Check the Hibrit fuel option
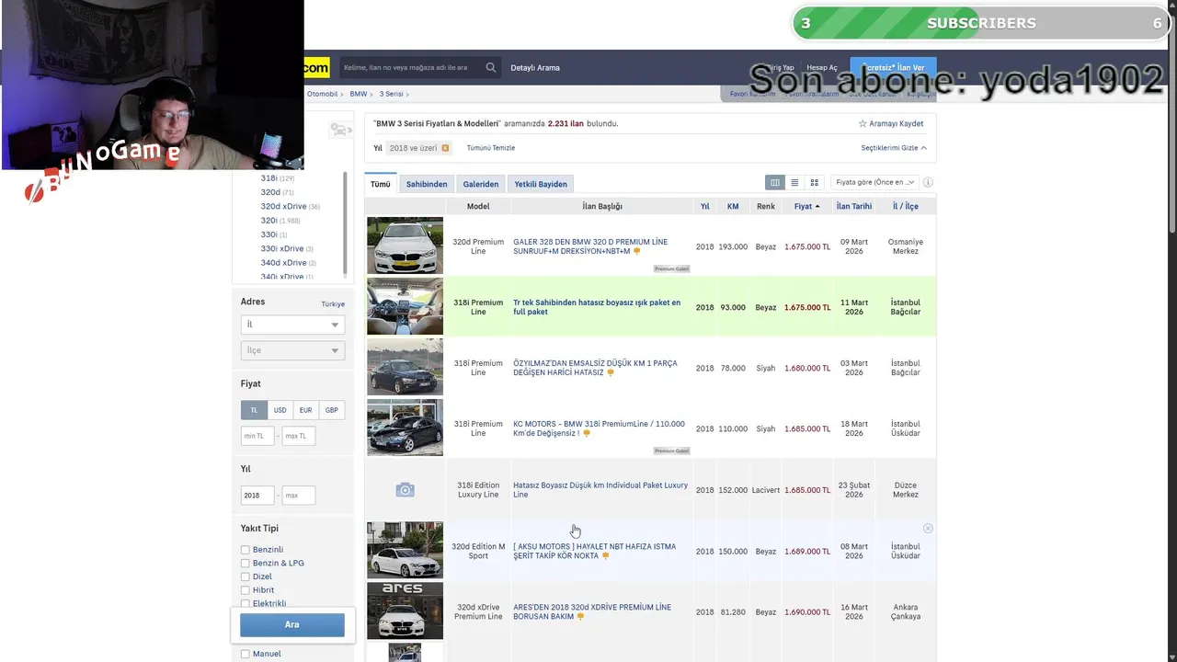The height and width of the screenshot is (662, 1177). [x=246, y=590]
